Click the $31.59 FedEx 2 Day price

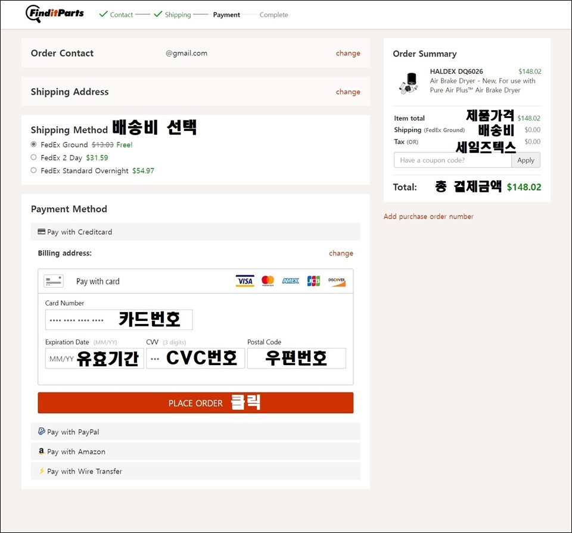pos(97,157)
